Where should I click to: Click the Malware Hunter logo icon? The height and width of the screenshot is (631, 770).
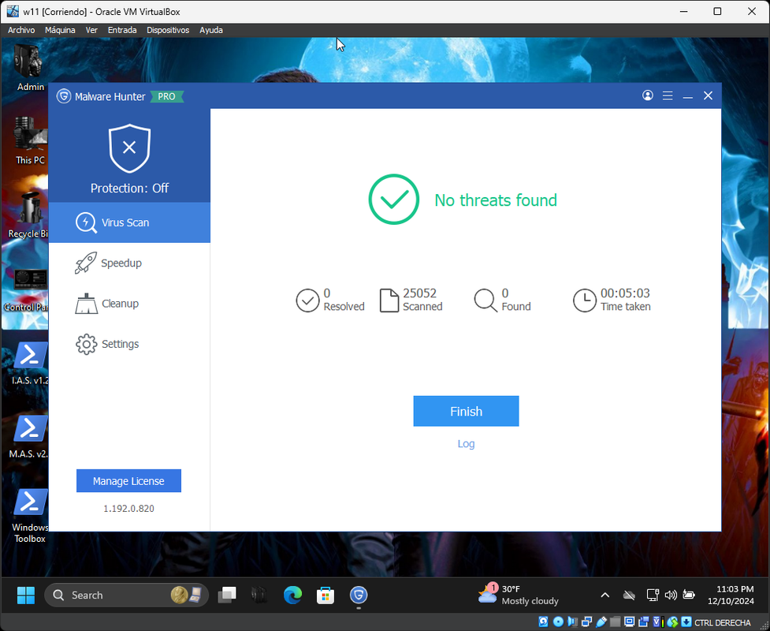pos(63,96)
